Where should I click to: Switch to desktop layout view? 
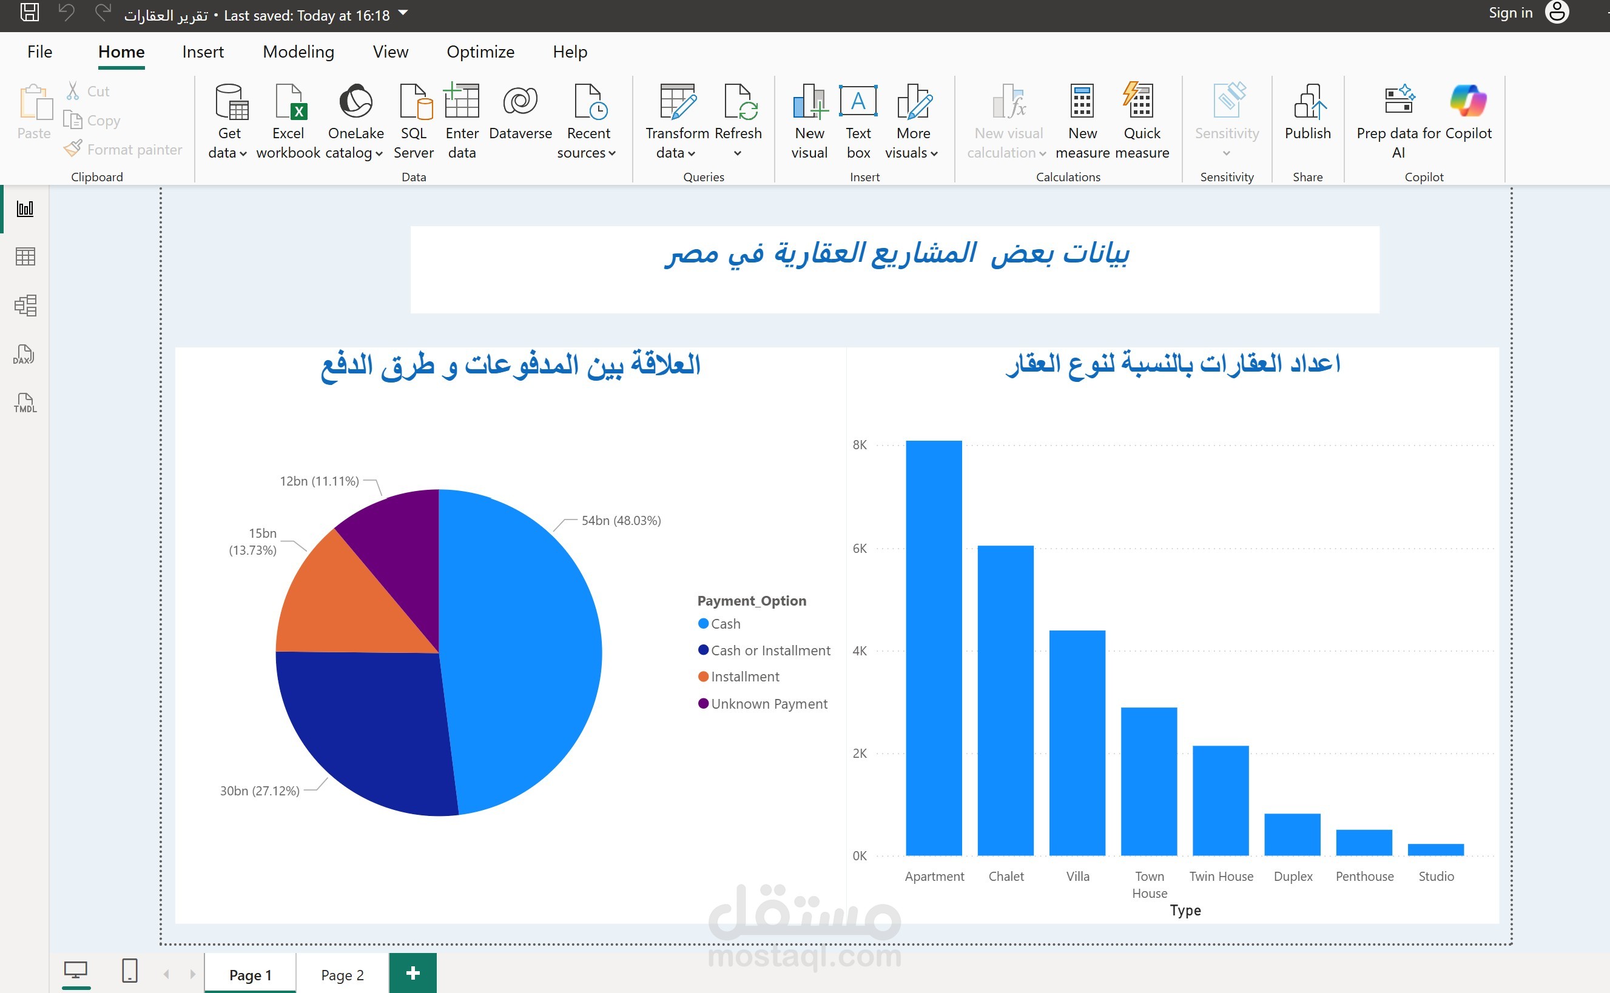(76, 971)
